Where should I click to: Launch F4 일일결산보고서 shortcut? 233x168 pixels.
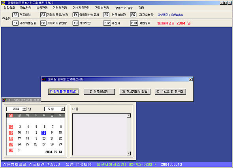75,15
